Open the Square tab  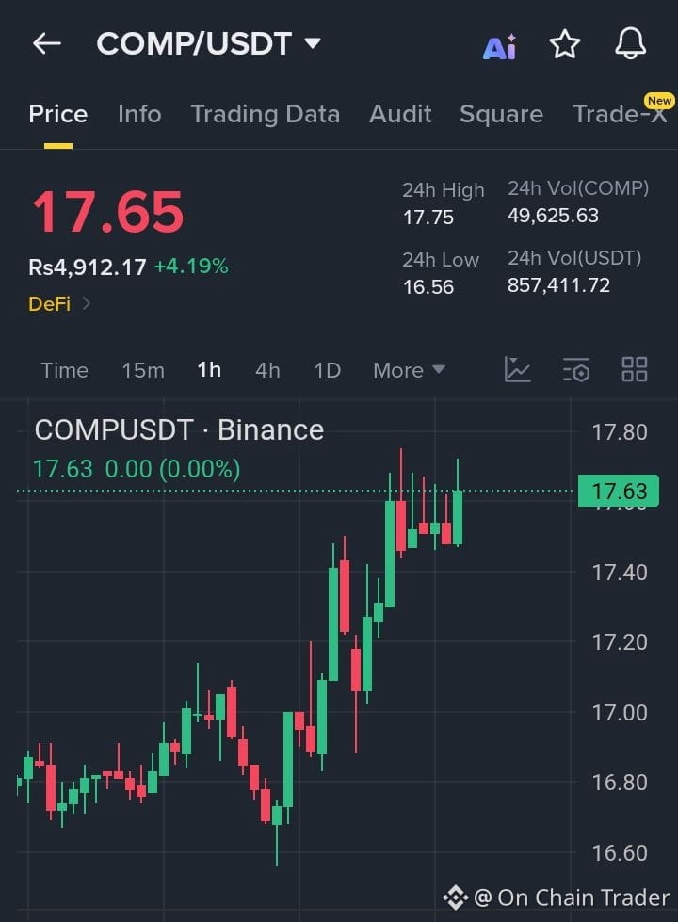click(x=501, y=114)
